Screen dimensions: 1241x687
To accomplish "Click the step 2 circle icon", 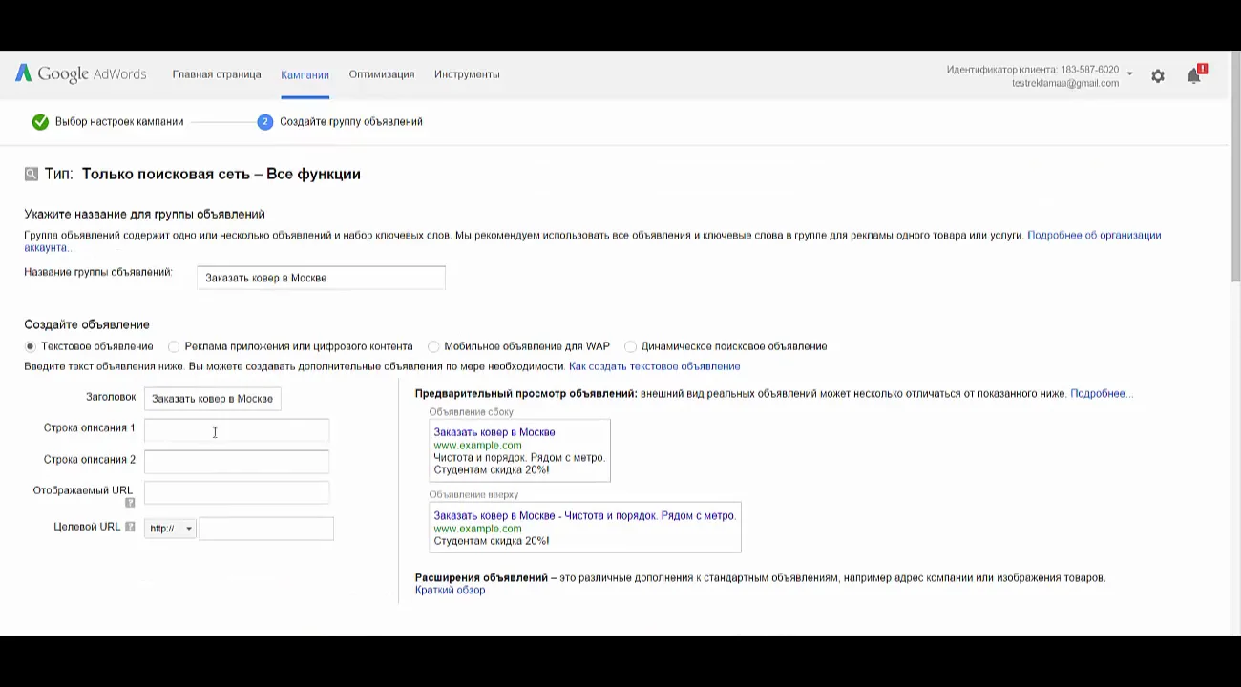I will (265, 122).
